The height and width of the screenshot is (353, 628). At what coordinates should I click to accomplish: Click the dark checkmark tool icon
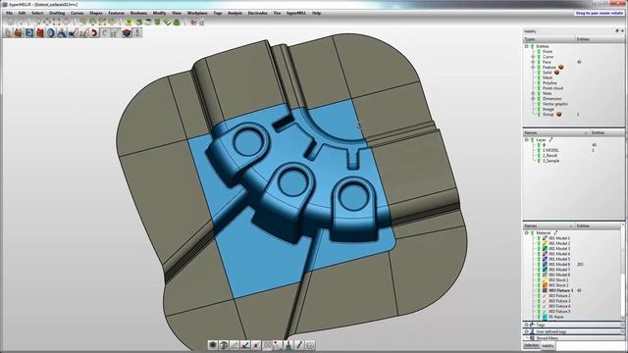point(73,32)
